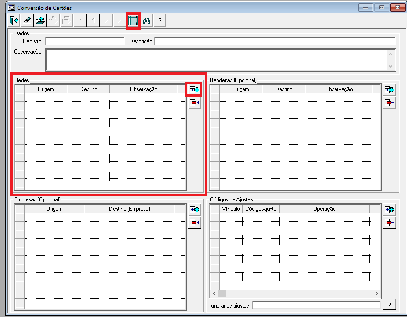The width and height of the screenshot is (407, 317).
Task: Click the add new record folder icon
Action: click(40, 20)
